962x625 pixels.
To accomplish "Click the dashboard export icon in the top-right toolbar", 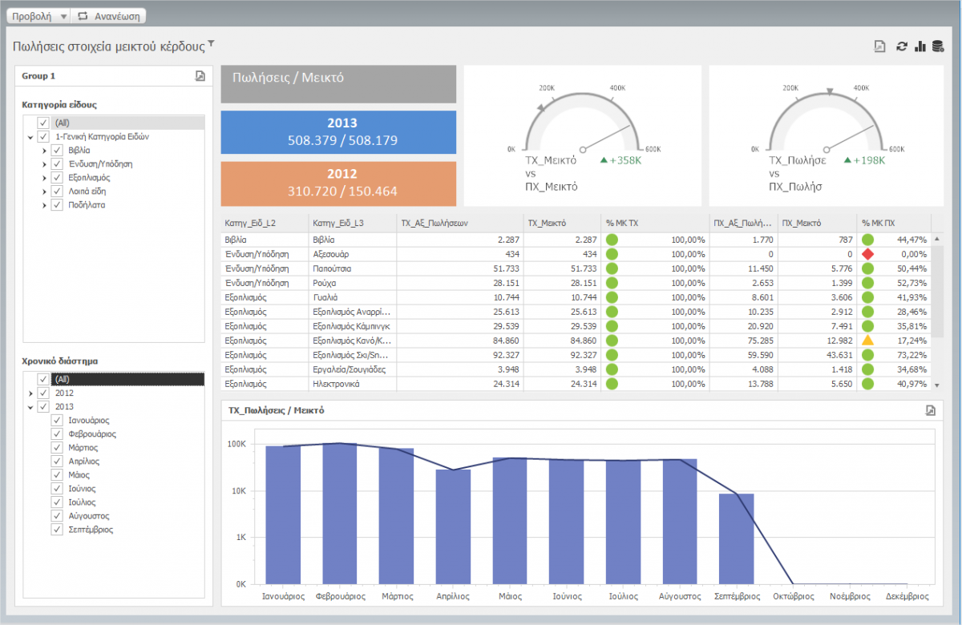I will pos(879,46).
